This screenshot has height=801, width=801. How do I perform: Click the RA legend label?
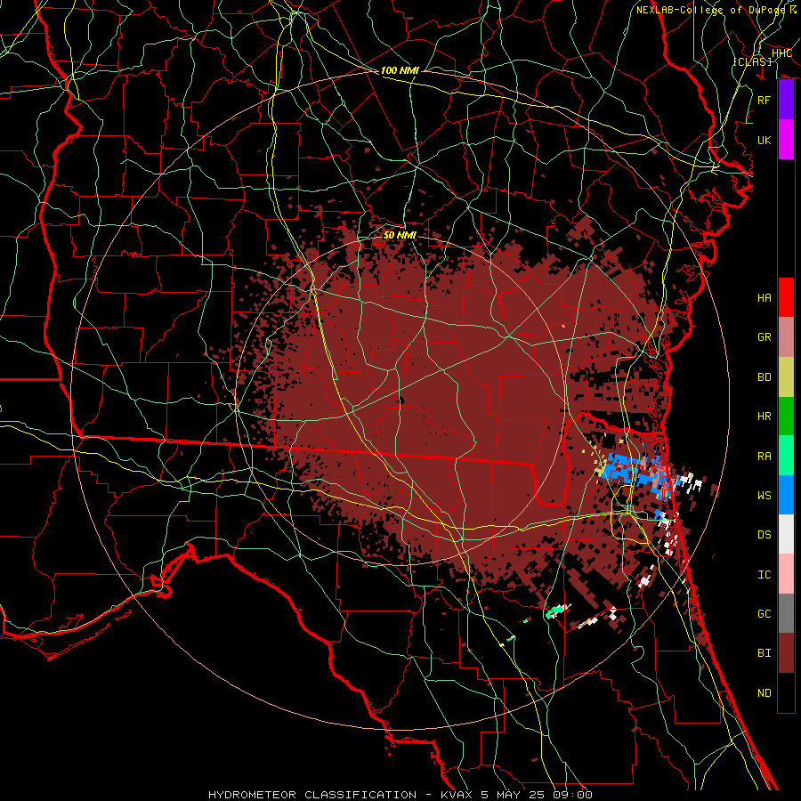pyautogui.click(x=764, y=457)
